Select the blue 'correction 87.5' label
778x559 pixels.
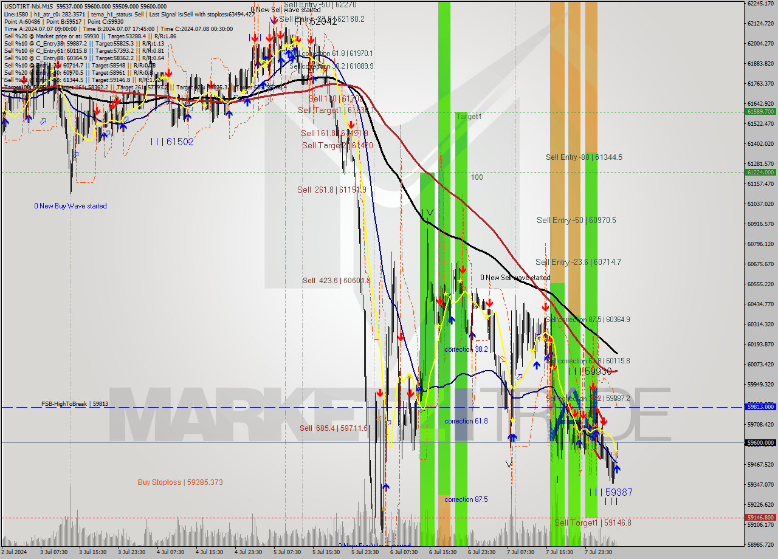[x=466, y=499]
